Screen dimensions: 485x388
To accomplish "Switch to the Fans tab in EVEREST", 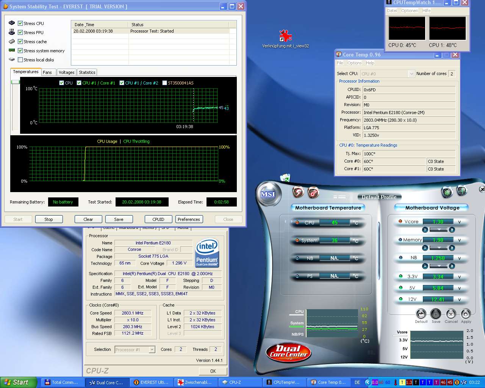I will [48, 72].
